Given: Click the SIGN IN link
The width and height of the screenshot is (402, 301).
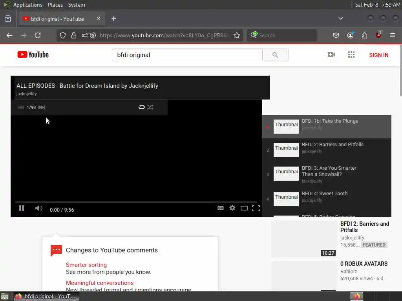Looking at the screenshot, I should click(379, 55).
